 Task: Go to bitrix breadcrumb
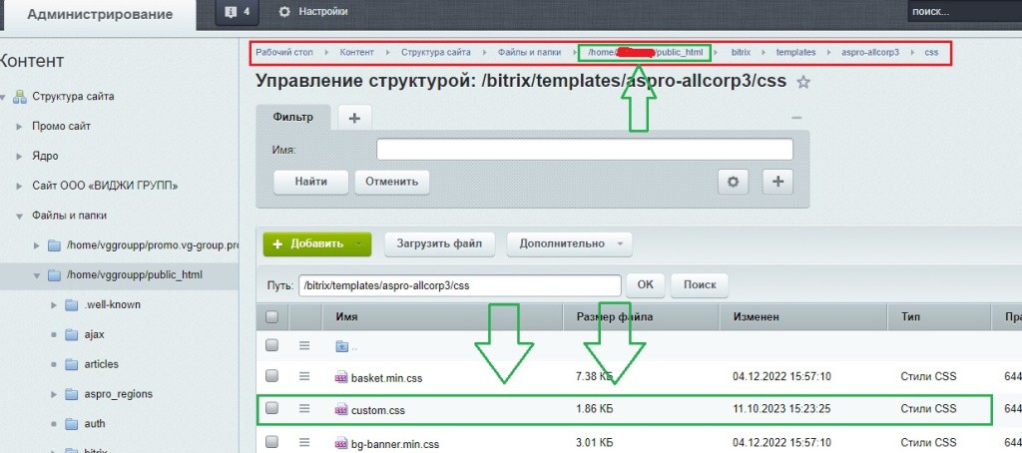(x=742, y=52)
